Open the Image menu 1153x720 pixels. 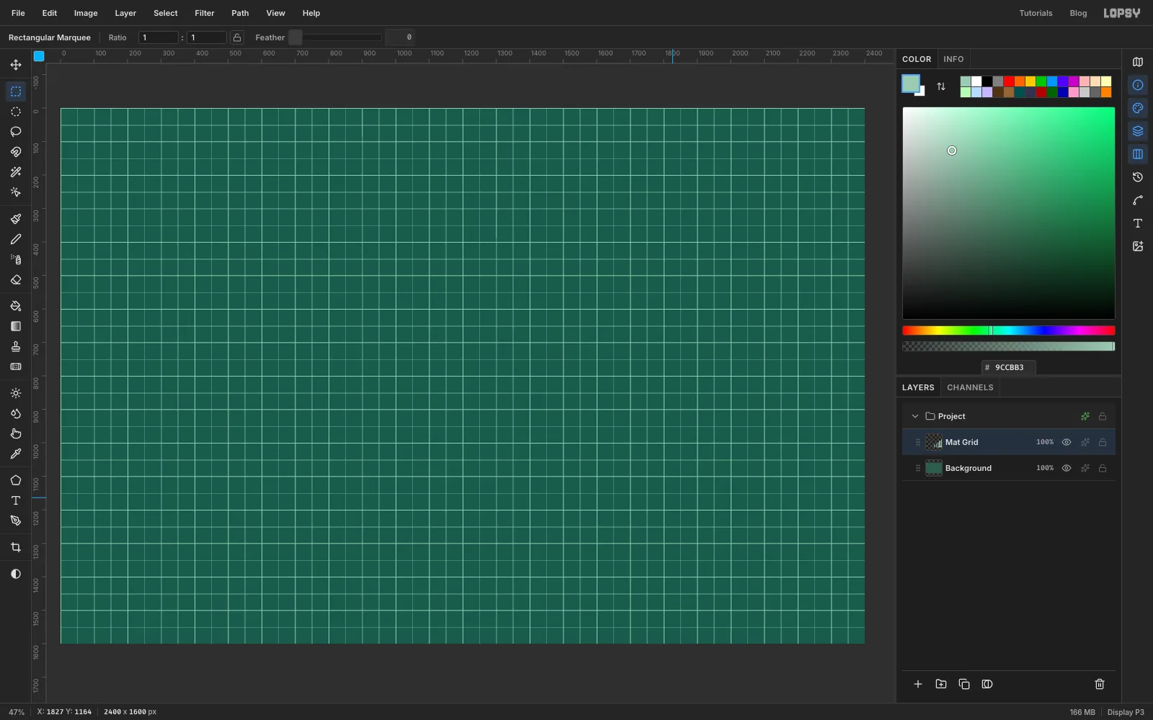[x=86, y=13]
